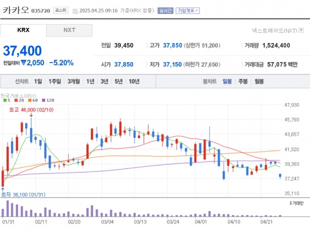
Task: Click the 시가 value 37,850
Action: 124,64
